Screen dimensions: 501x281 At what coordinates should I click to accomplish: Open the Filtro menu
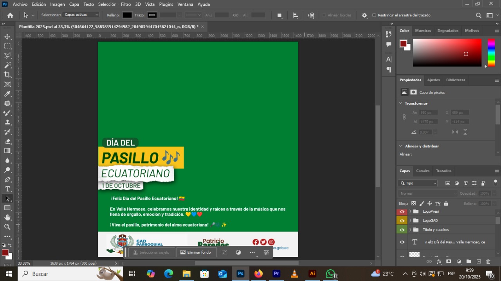click(x=126, y=4)
